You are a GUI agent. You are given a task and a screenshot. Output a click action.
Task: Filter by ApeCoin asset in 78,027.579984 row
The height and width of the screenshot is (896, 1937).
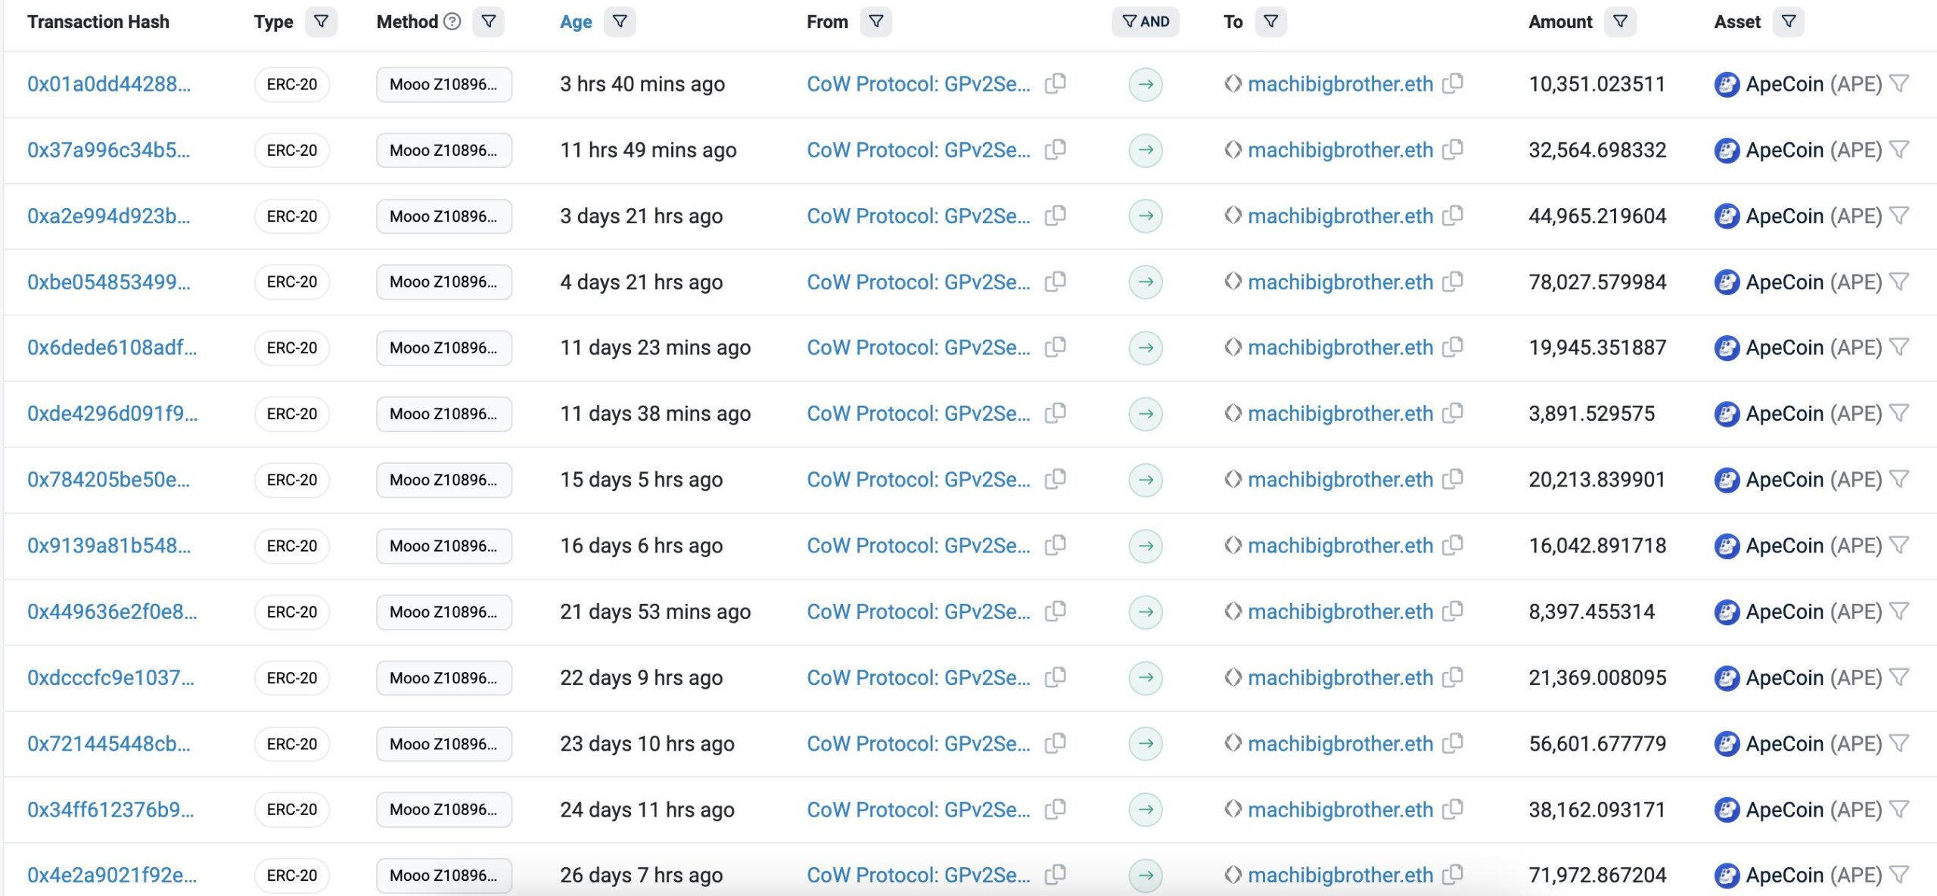click(x=1899, y=281)
